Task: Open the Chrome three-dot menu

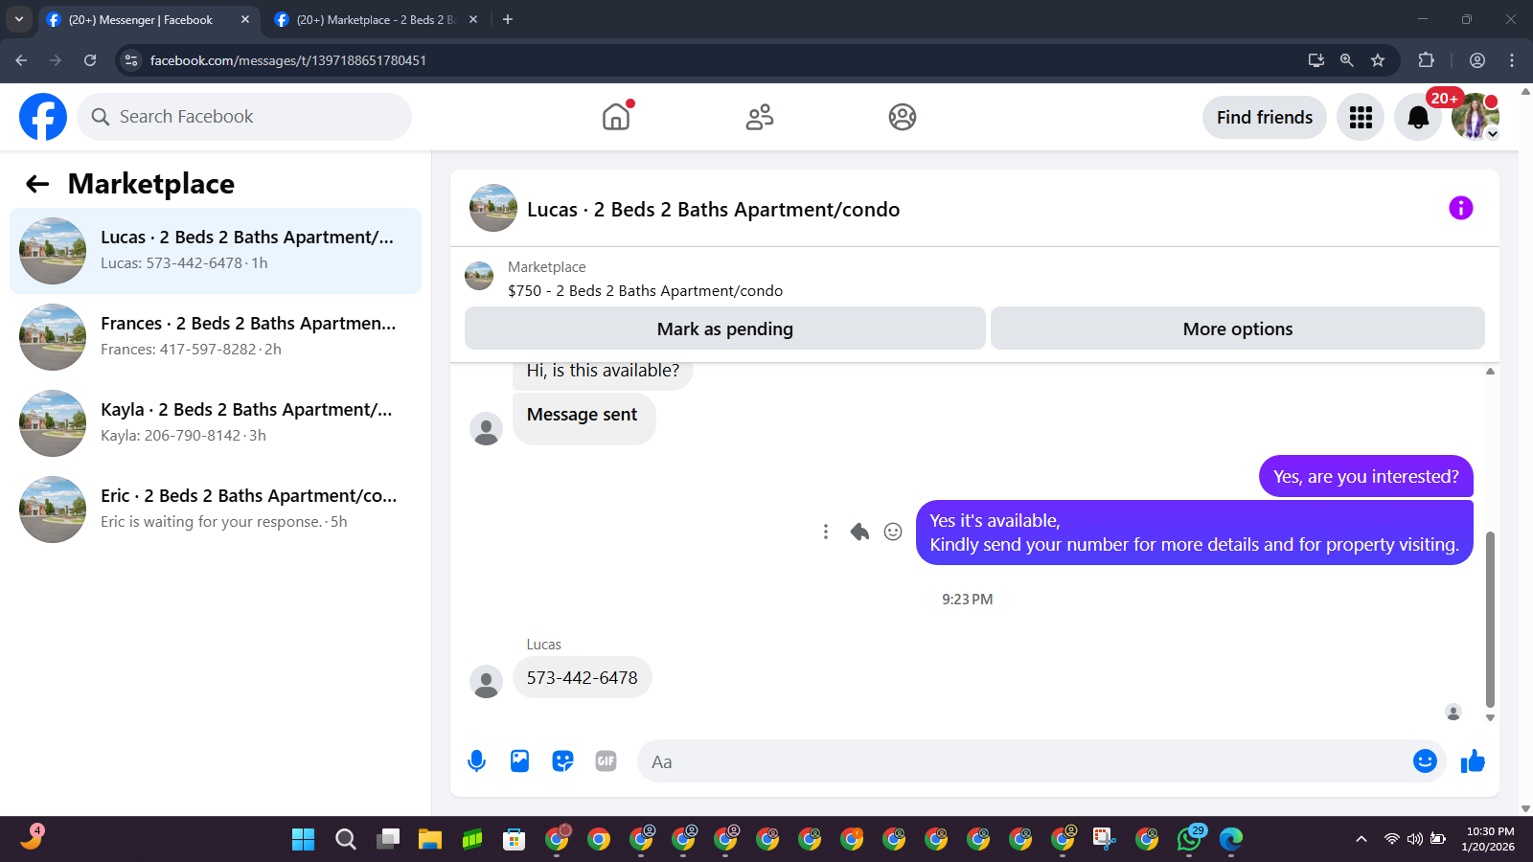Action: [1512, 60]
